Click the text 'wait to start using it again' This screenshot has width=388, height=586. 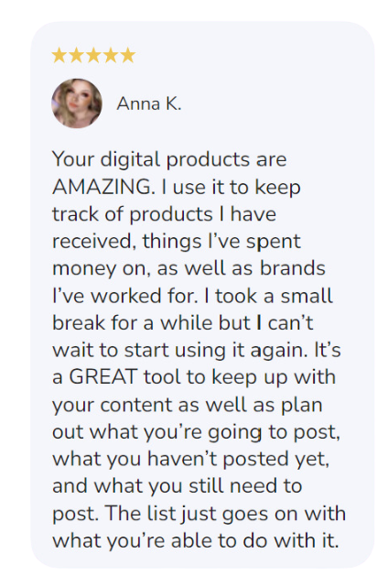pos(178,351)
